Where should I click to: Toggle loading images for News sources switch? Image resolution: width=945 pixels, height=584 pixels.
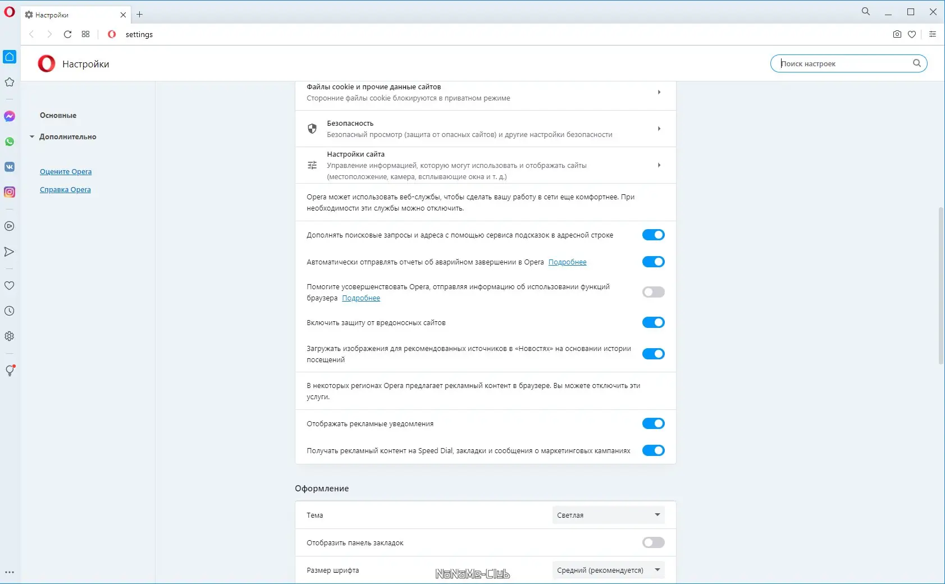pos(654,354)
